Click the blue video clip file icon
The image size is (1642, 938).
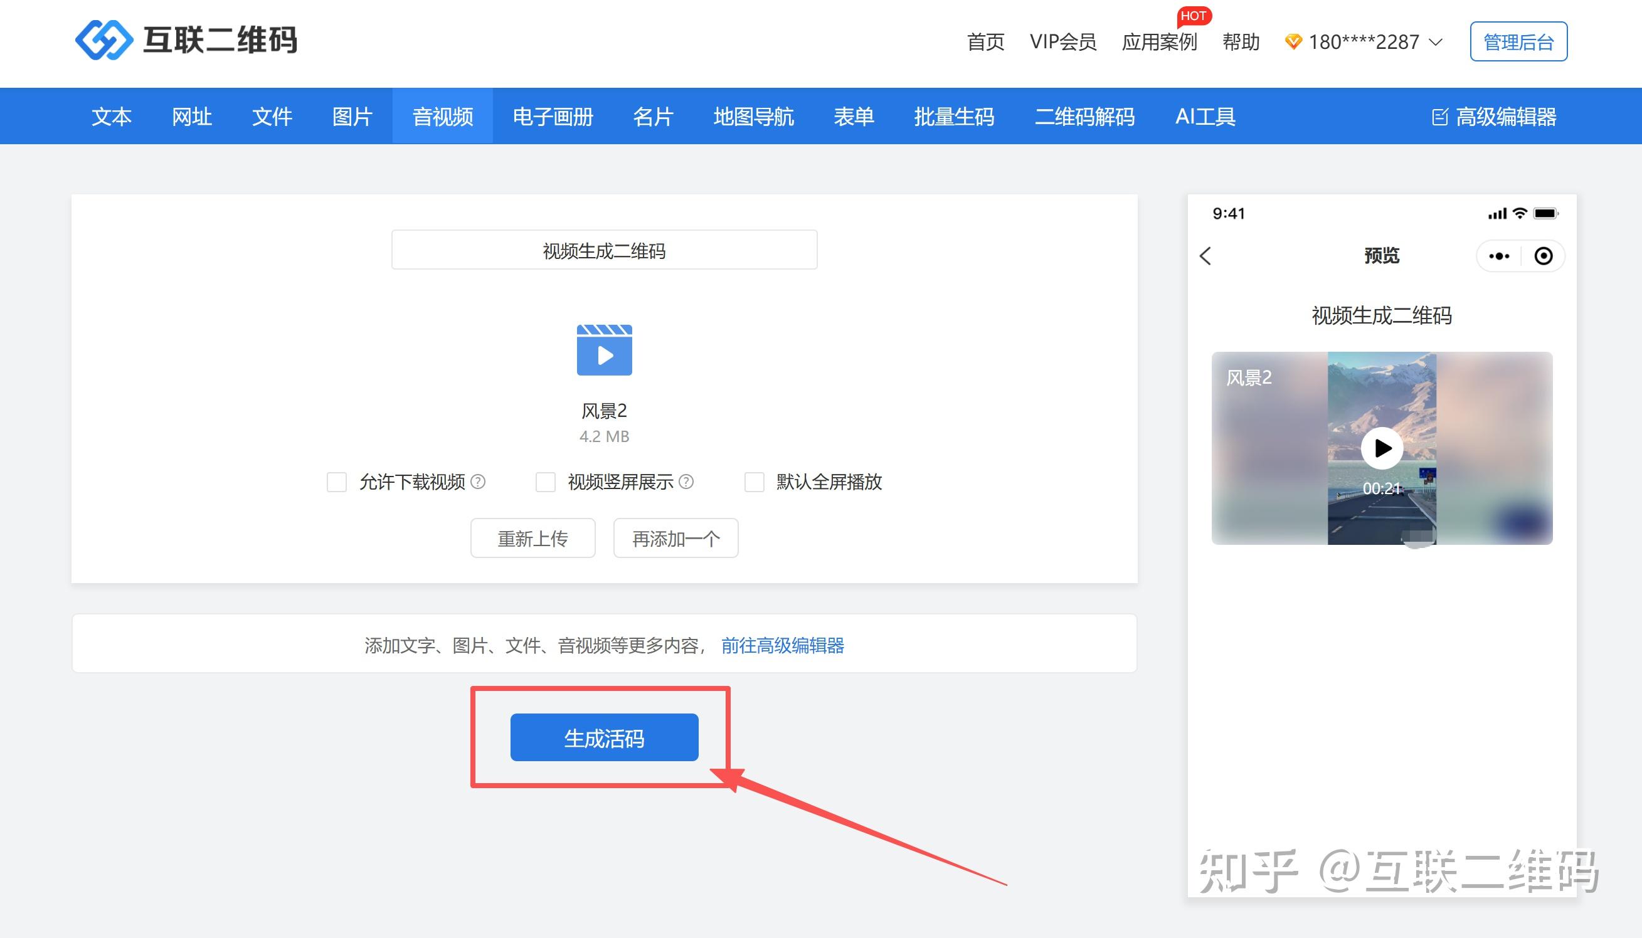(604, 350)
